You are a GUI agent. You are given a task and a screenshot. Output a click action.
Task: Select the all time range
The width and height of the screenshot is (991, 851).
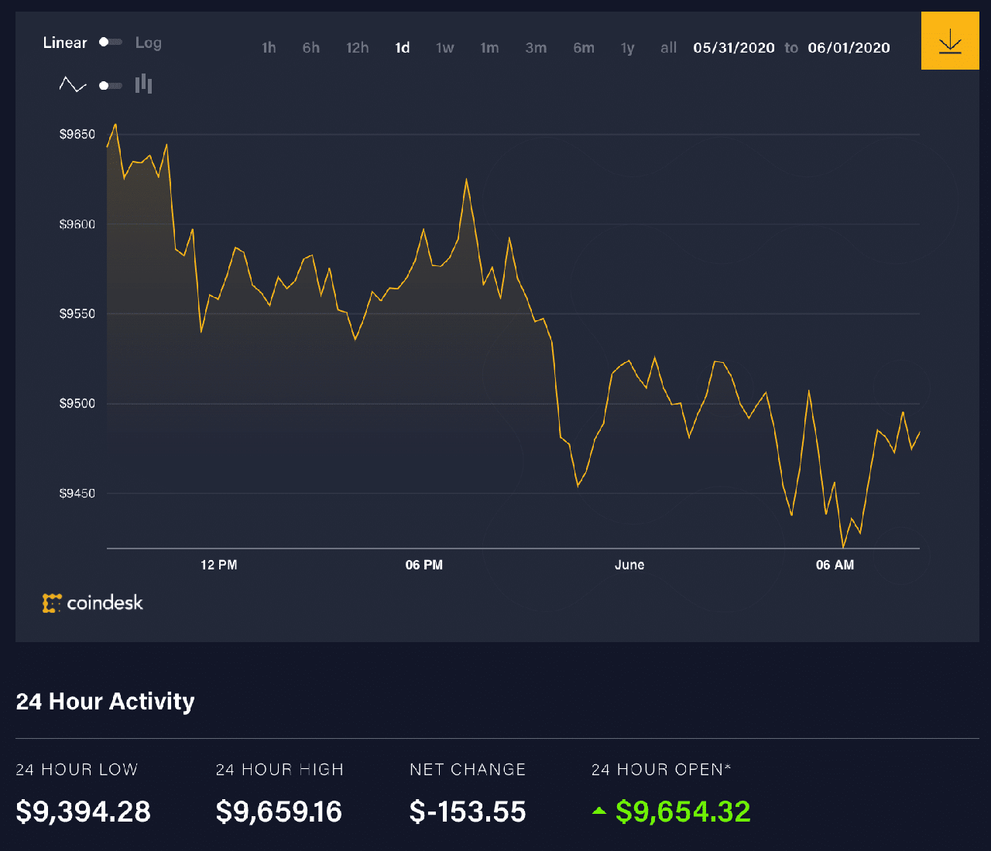(669, 48)
